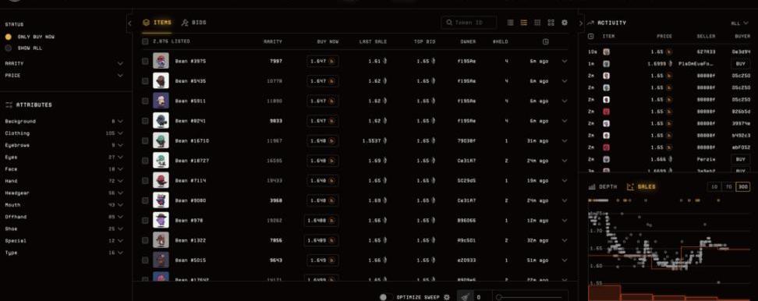Click the sweep broom icon
758x301 pixels.
click(x=465, y=297)
